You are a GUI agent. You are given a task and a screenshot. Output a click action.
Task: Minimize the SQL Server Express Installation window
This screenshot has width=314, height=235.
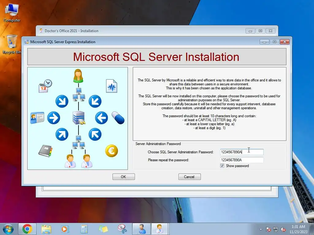(x=265, y=42)
